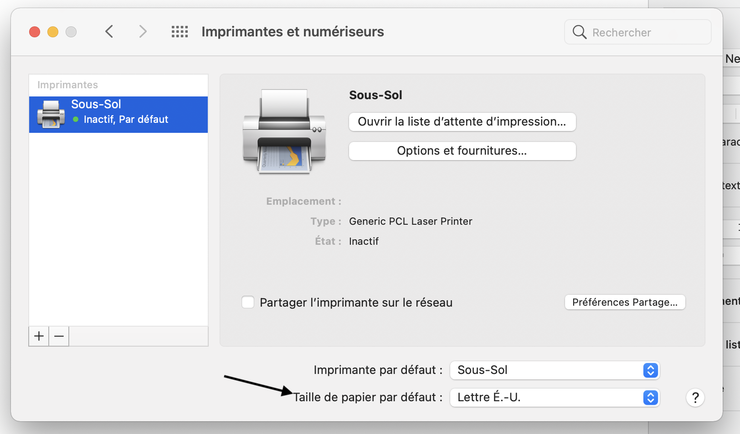Enable Partager l'imprimante sur le réseau checkbox
740x434 pixels.
248,302
